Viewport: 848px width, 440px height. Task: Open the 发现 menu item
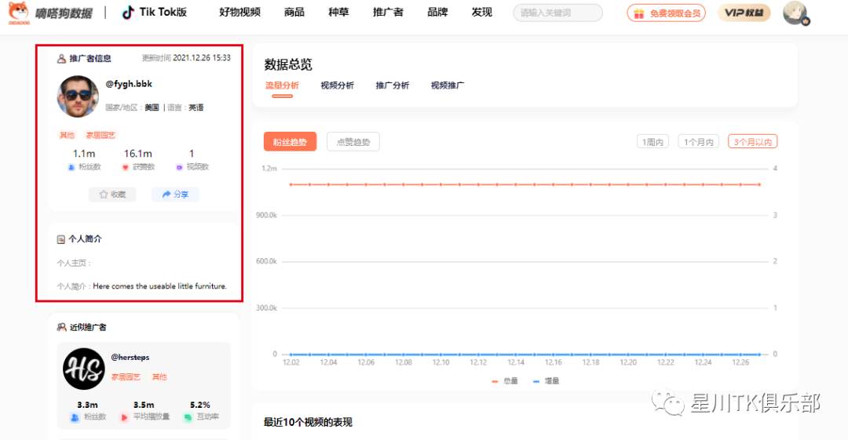[x=482, y=12]
